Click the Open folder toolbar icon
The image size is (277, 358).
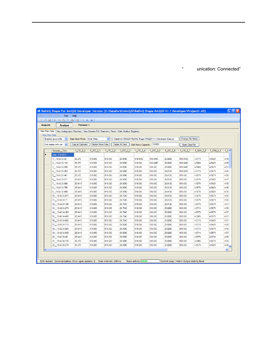pos(45,120)
